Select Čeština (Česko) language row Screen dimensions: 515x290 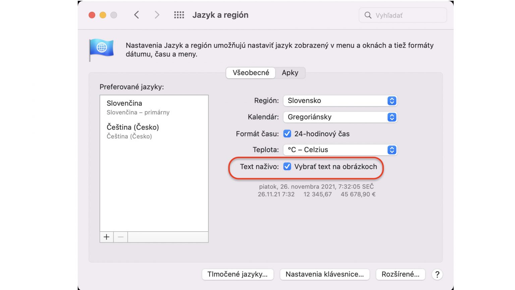pos(154,131)
